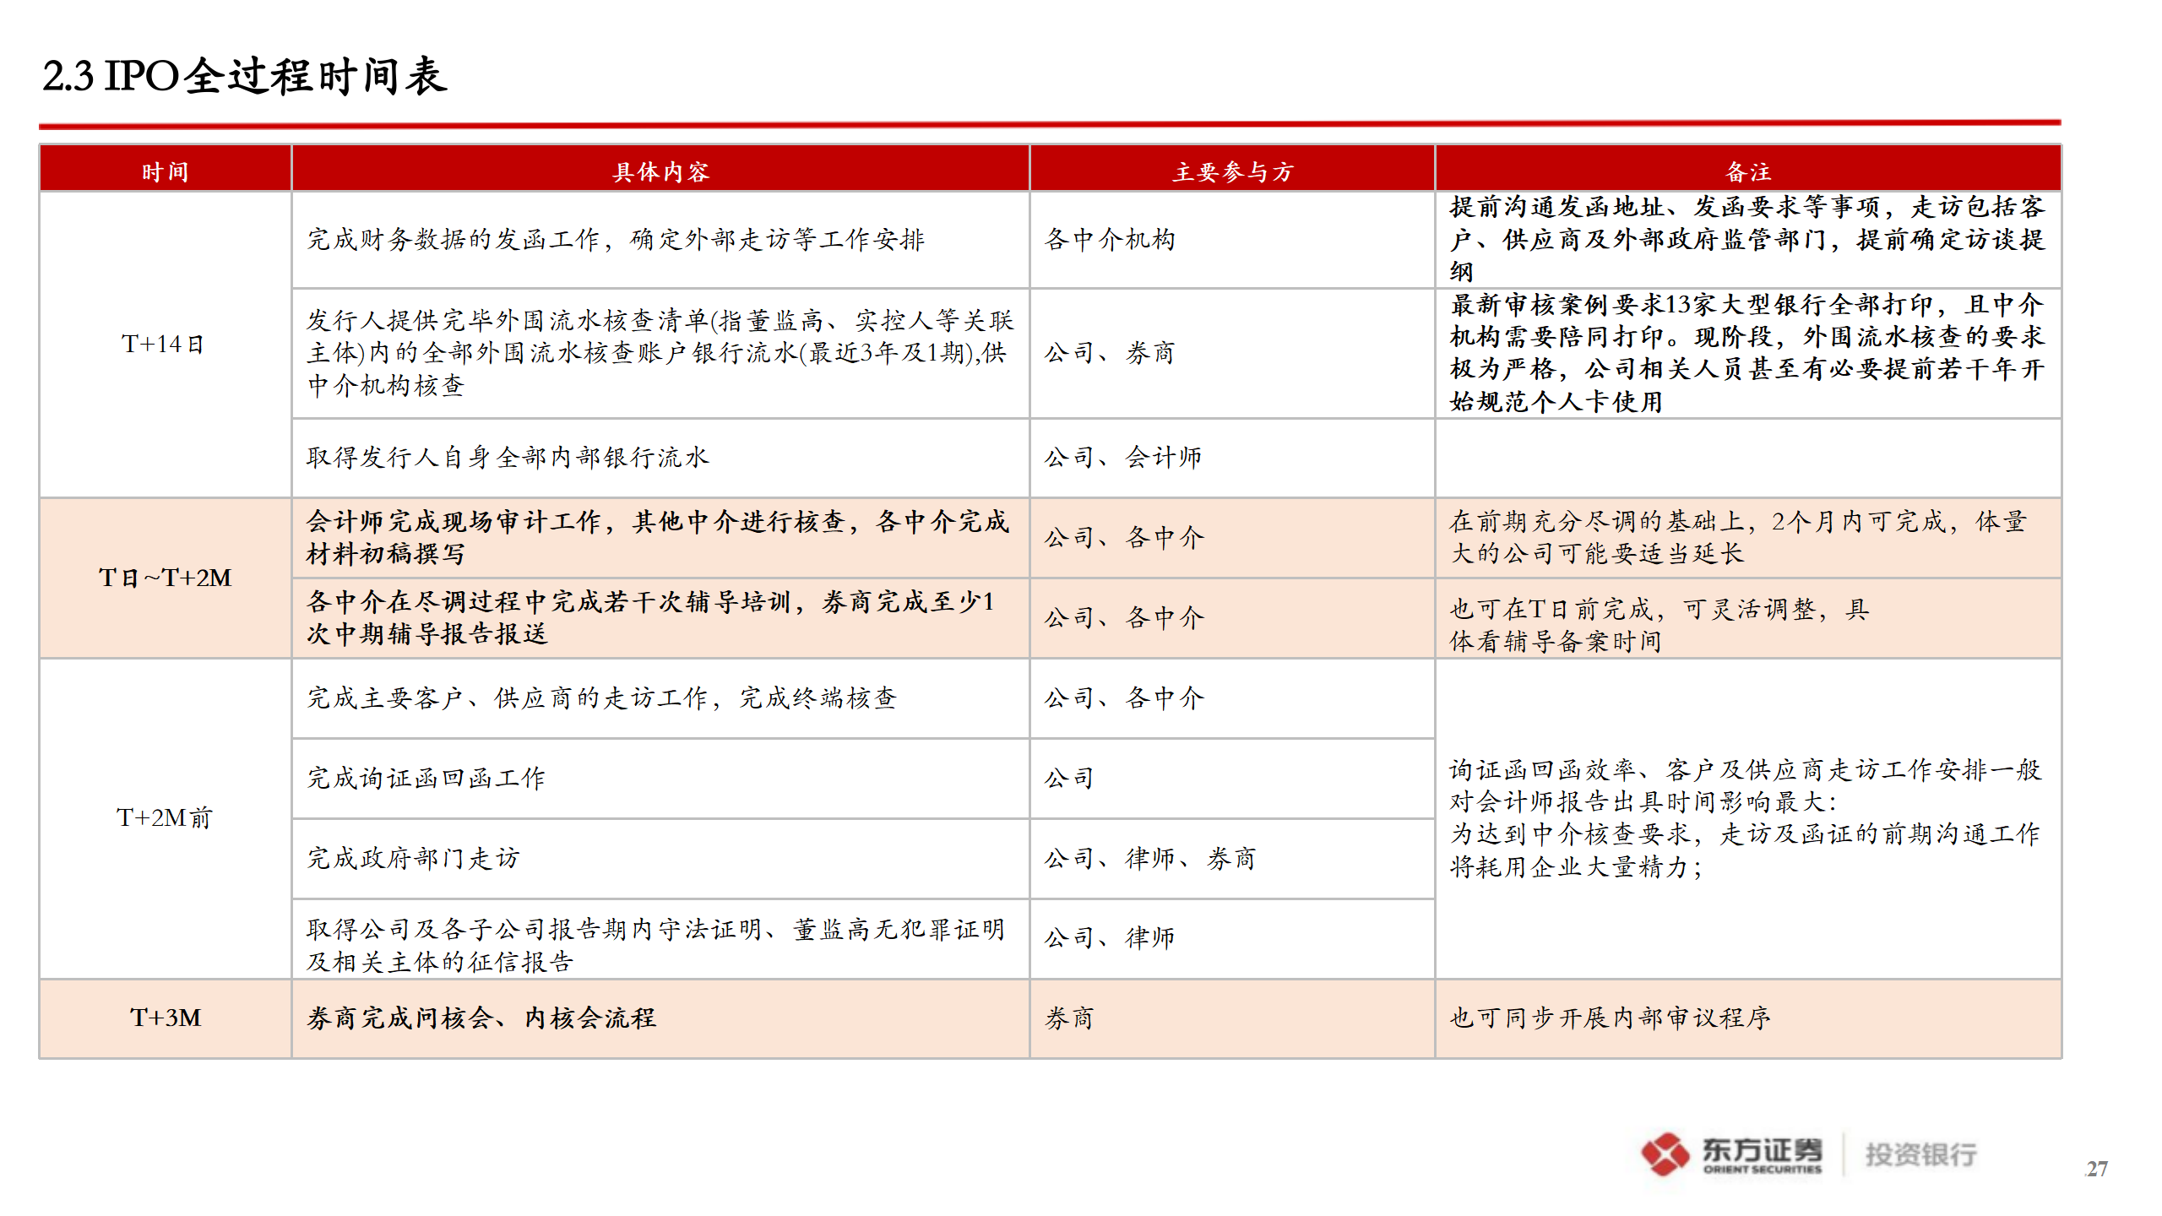This screenshot has width=2162, height=1216.
Task: Select '完成主要客户、供应商的走访工作' cell
Action: [x=660, y=698]
